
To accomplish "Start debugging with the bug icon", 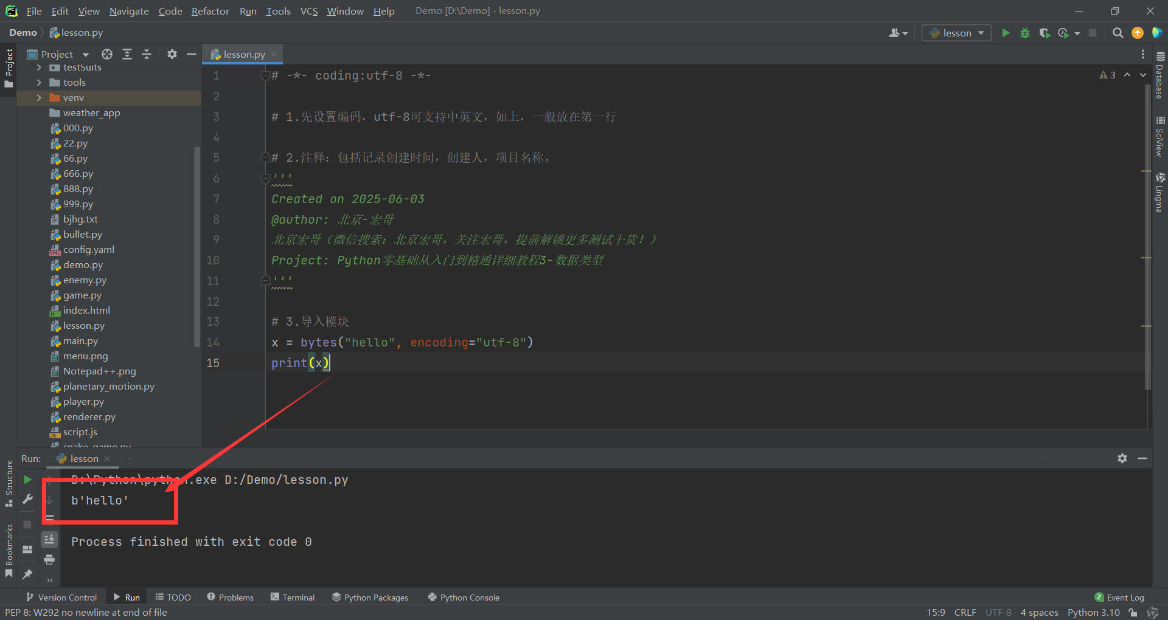I will click(x=1025, y=33).
